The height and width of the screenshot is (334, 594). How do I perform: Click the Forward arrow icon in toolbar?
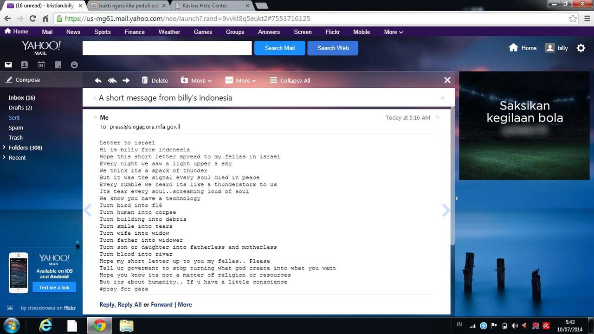click(126, 80)
